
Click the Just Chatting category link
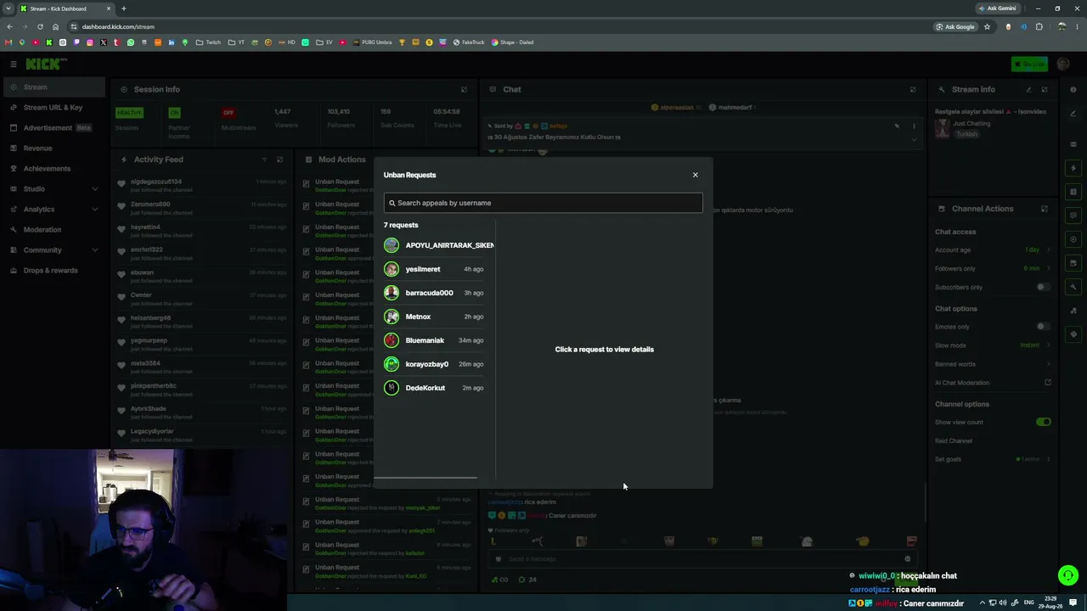coord(972,123)
